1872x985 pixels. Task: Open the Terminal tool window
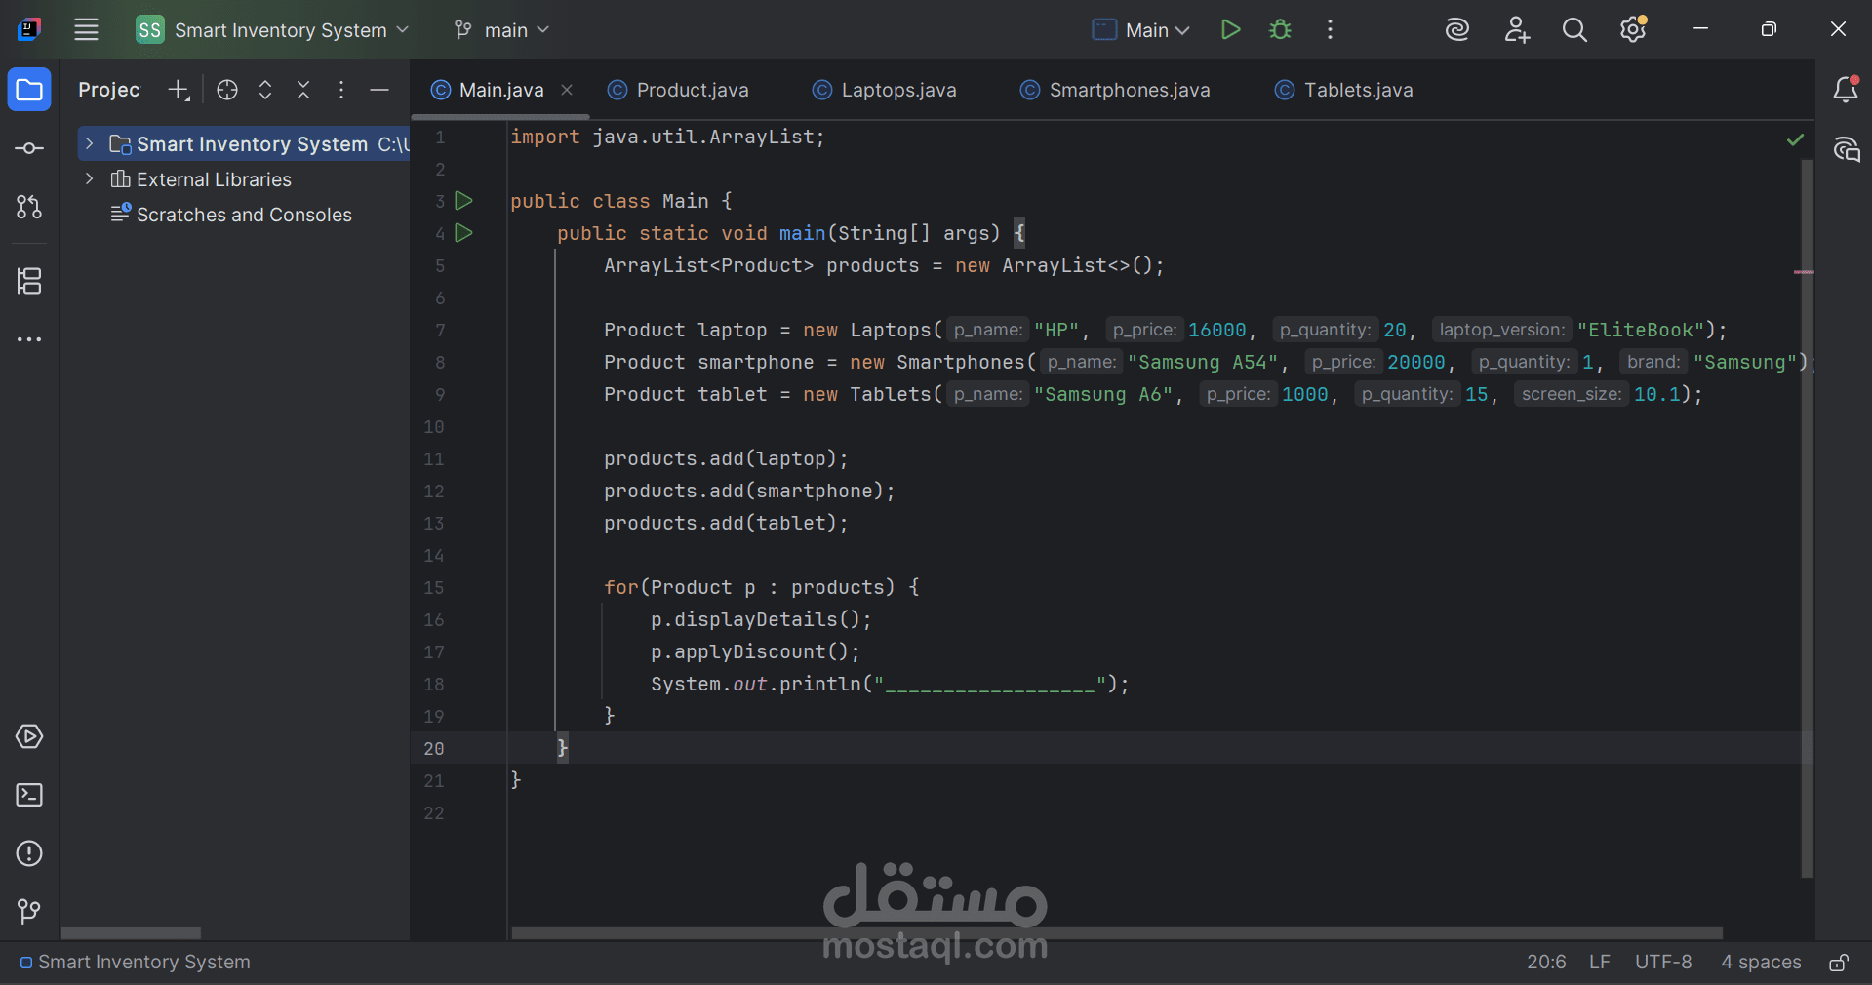[x=29, y=795]
